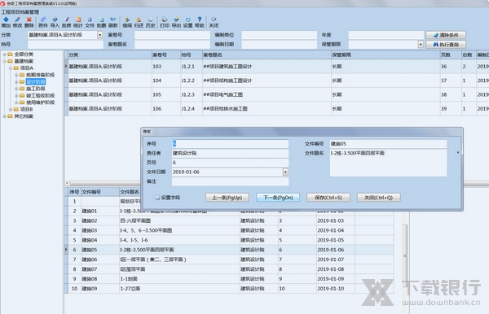Click the 执行查询 button
Screen dimensions: 489x314
[446, 45]
